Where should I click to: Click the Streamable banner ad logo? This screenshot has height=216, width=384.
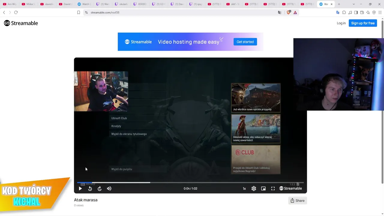click(138, 42)
